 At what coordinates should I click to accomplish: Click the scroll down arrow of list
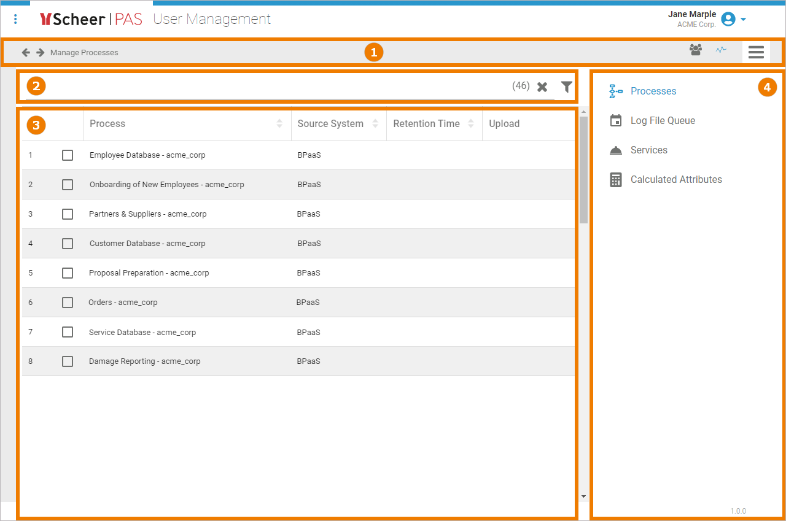(583, 496)
